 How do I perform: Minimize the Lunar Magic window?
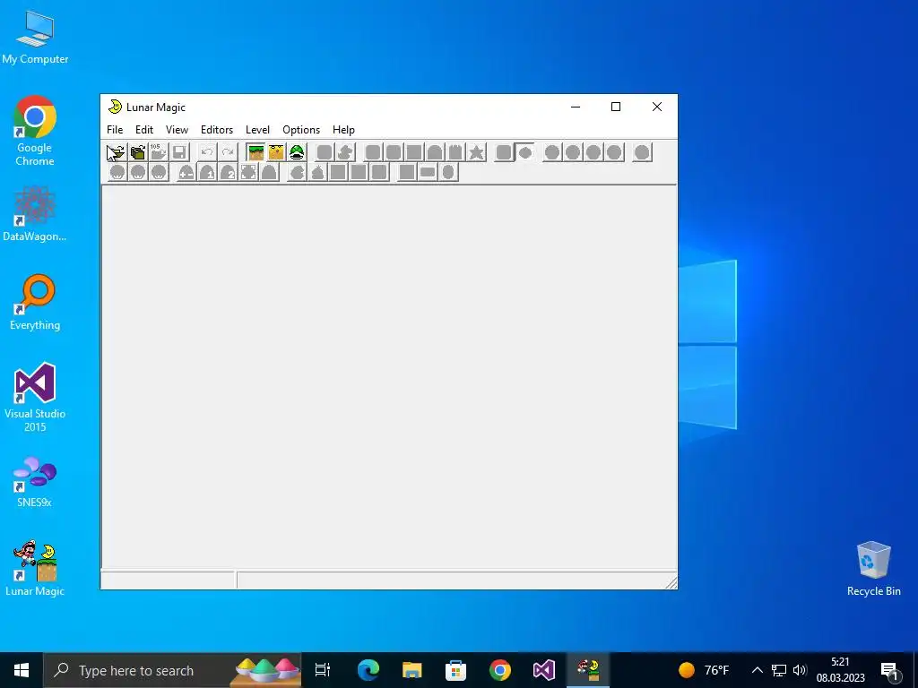[576, 107]
